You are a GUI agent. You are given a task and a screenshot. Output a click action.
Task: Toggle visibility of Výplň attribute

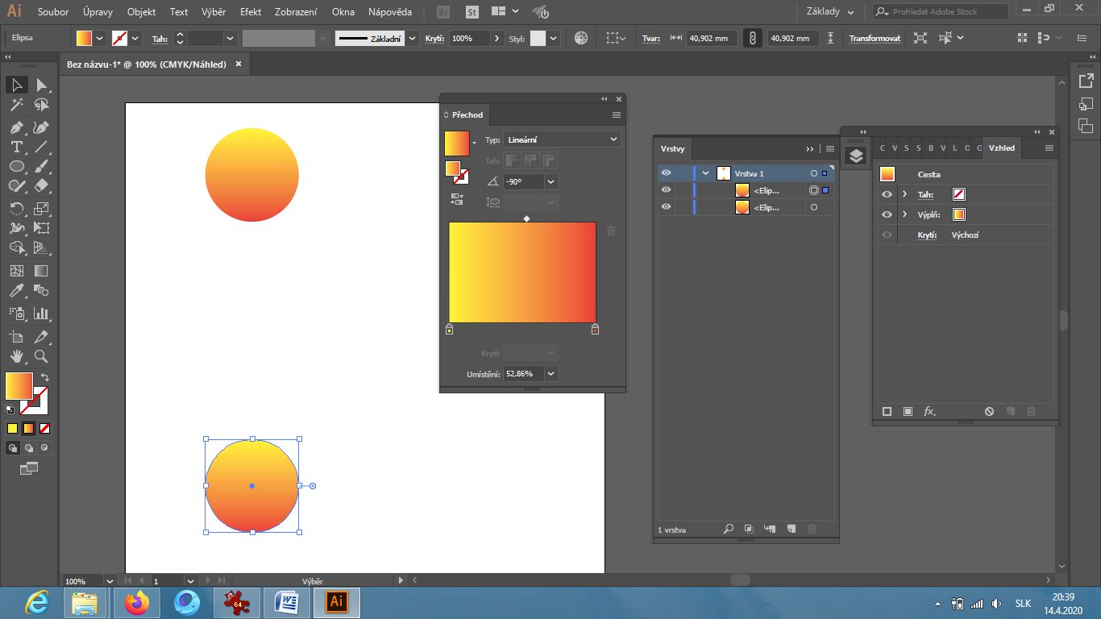click(x=887, y=214)
